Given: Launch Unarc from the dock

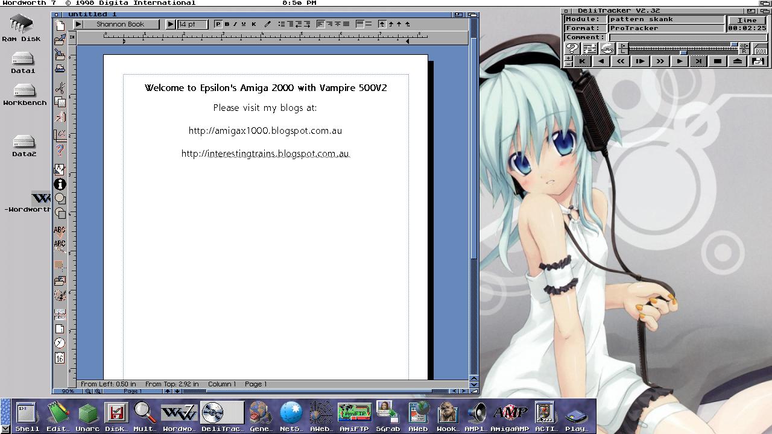Looking at the screenshot, I should point(88,417).
